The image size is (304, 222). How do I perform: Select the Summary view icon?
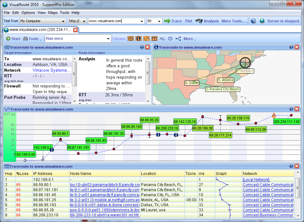pyautogui.click(x=131, y=39)
